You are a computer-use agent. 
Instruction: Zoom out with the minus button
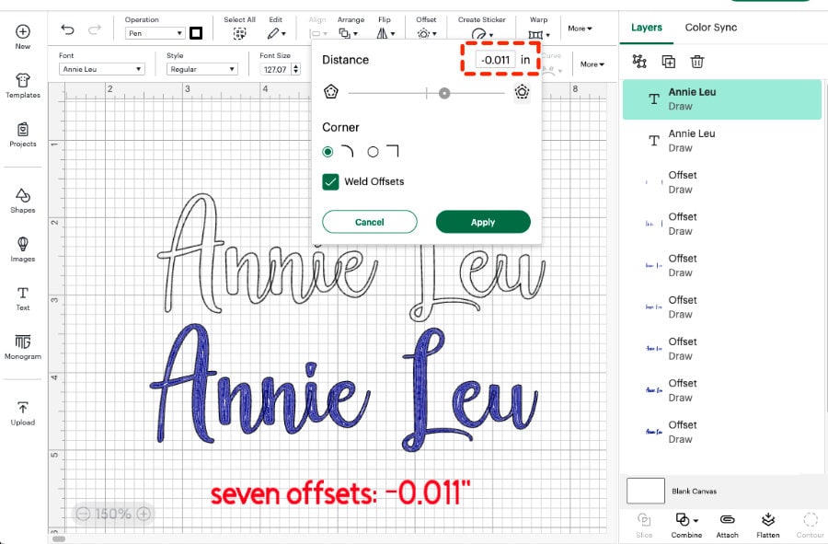(83, 514)
